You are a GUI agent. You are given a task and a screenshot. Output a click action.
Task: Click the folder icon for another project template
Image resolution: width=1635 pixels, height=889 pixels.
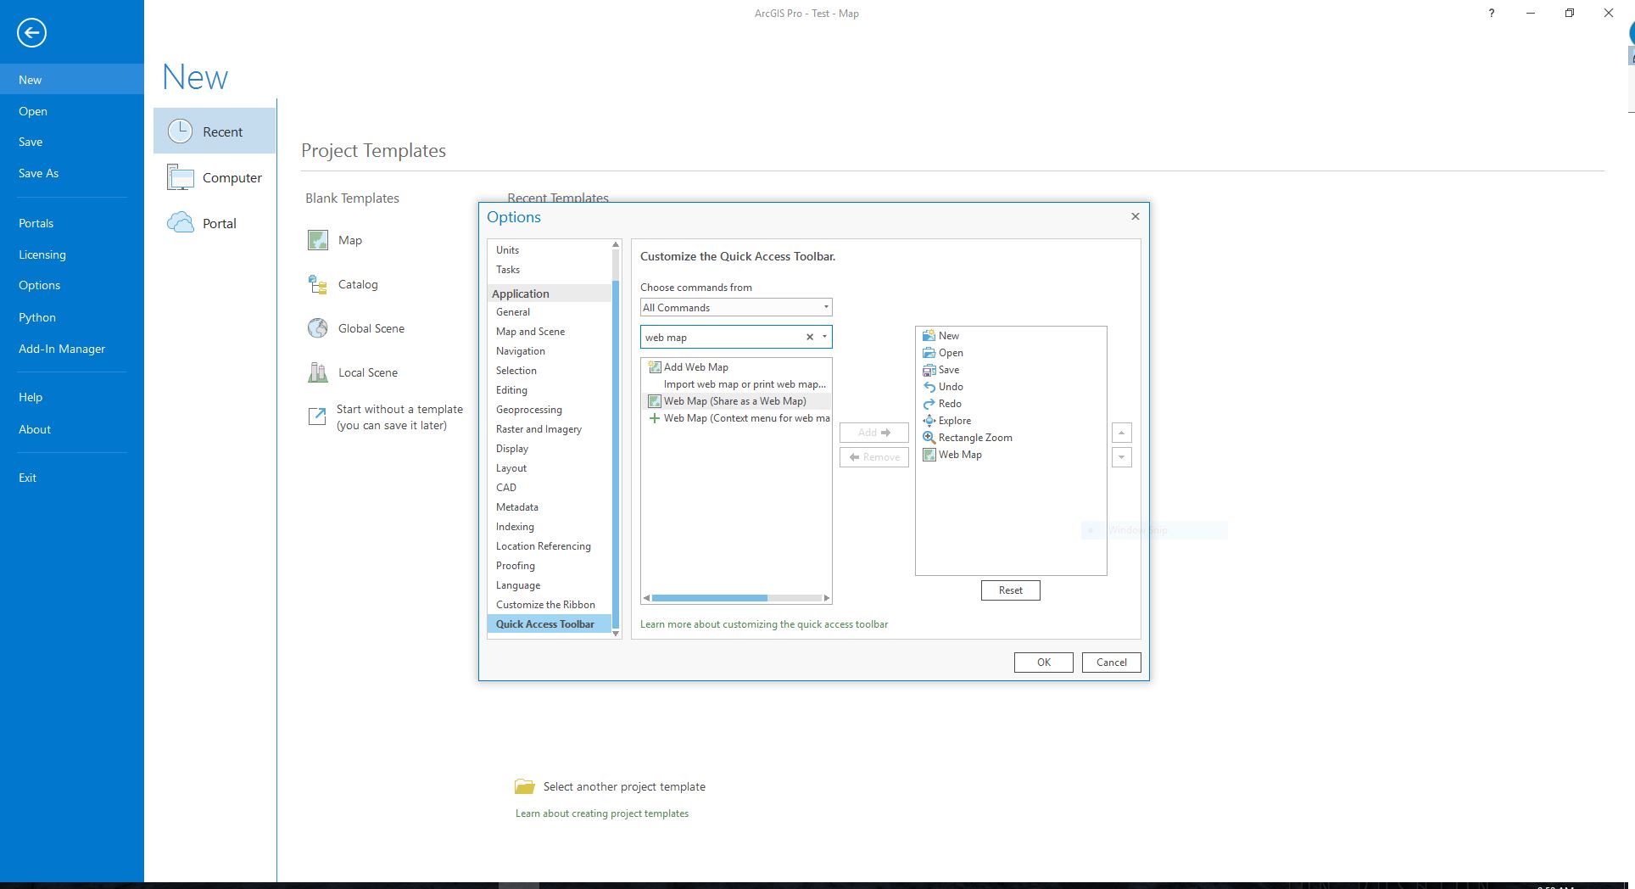525,786
